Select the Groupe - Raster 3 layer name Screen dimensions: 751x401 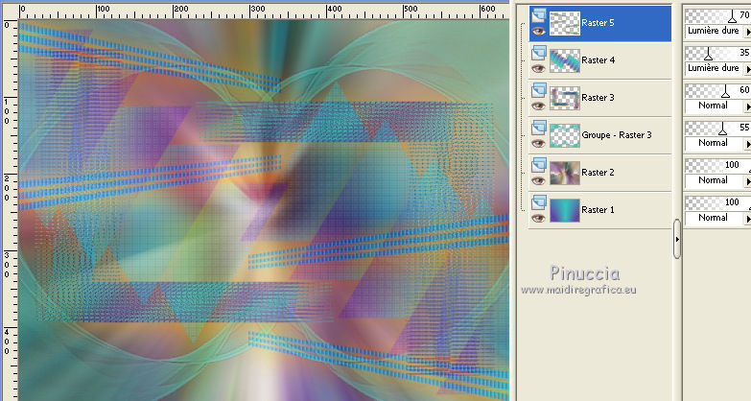[x=617, y=134]
